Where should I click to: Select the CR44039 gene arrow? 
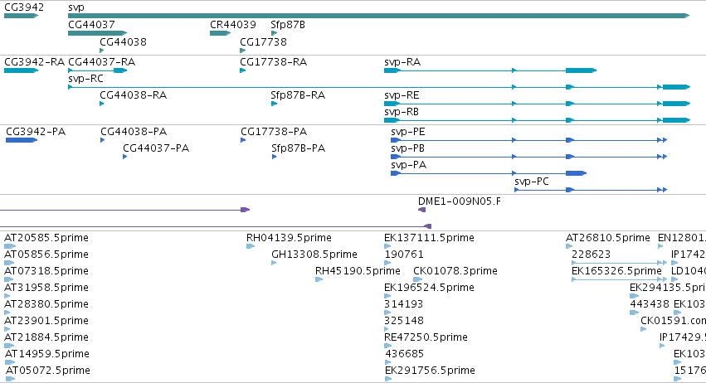point(220,33)
